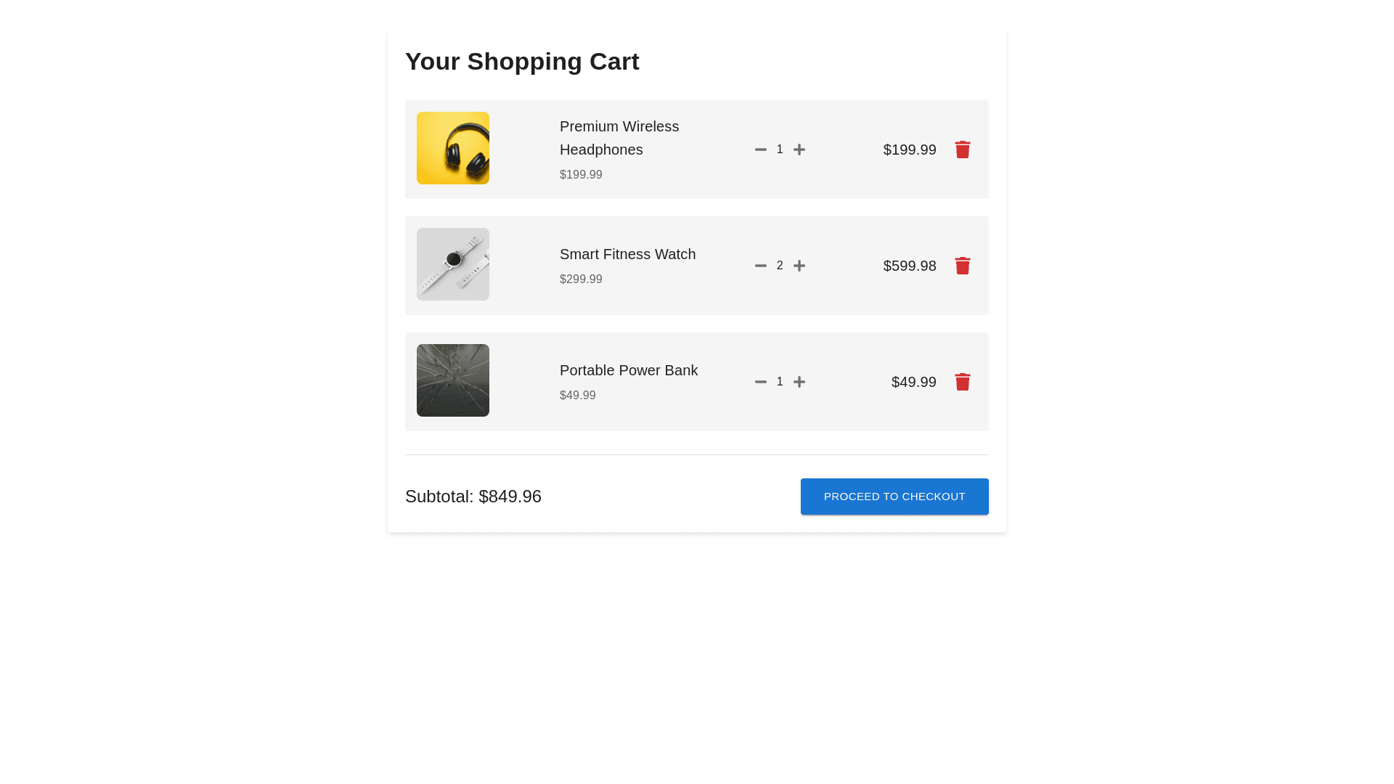Open the Smart Fitness Watch image
The width and height of the screenshot is (1394, 784).
click(453, 264)
